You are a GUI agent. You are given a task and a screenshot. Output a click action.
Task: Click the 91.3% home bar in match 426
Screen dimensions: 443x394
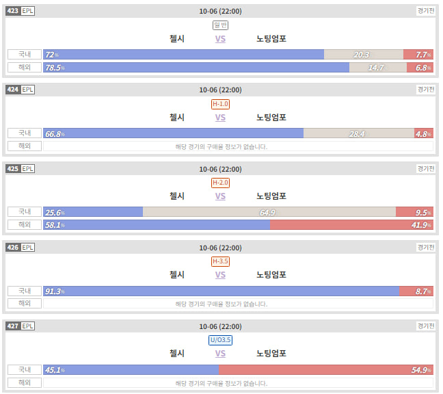(221, 291)
